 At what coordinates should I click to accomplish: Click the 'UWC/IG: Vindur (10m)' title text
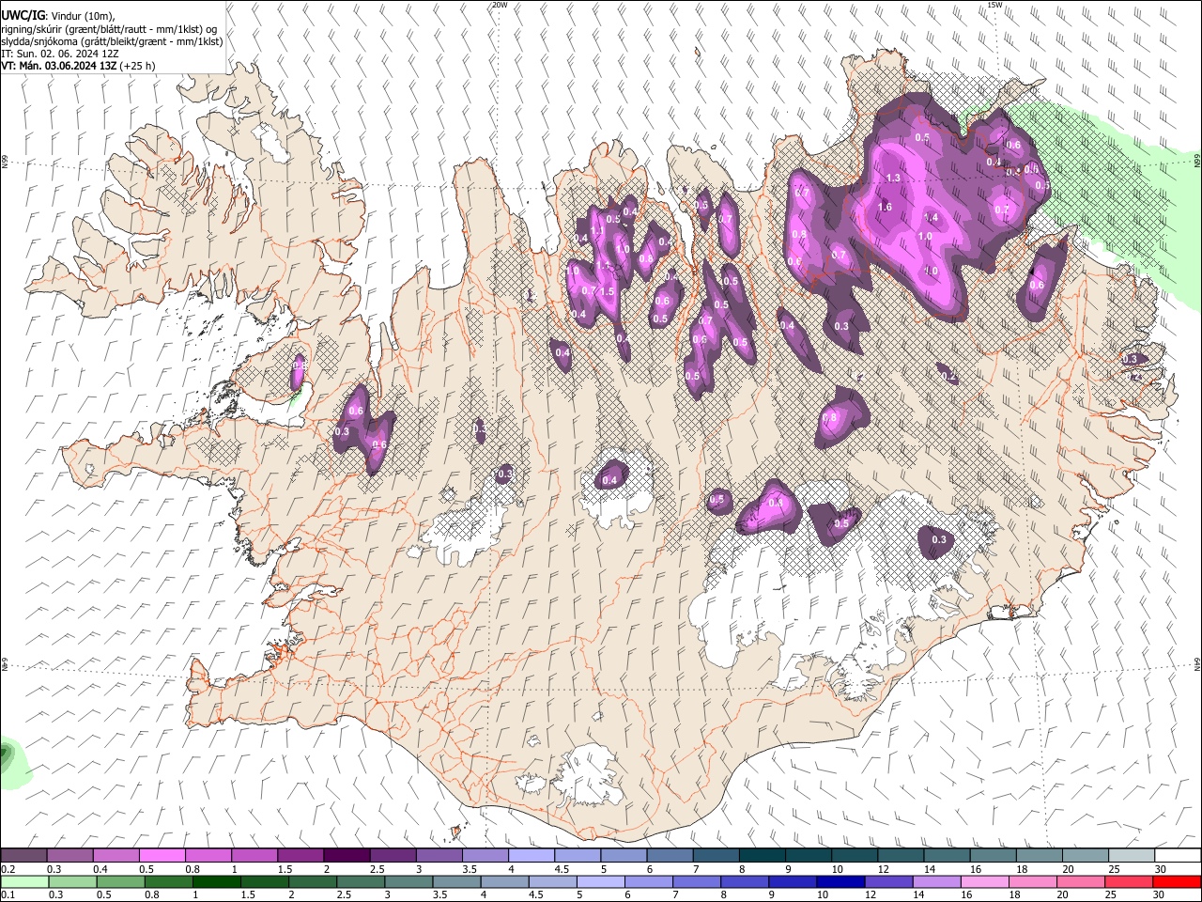click(x=58, y=16)
